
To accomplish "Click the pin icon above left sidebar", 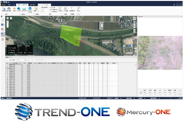I will click(2, 16).
